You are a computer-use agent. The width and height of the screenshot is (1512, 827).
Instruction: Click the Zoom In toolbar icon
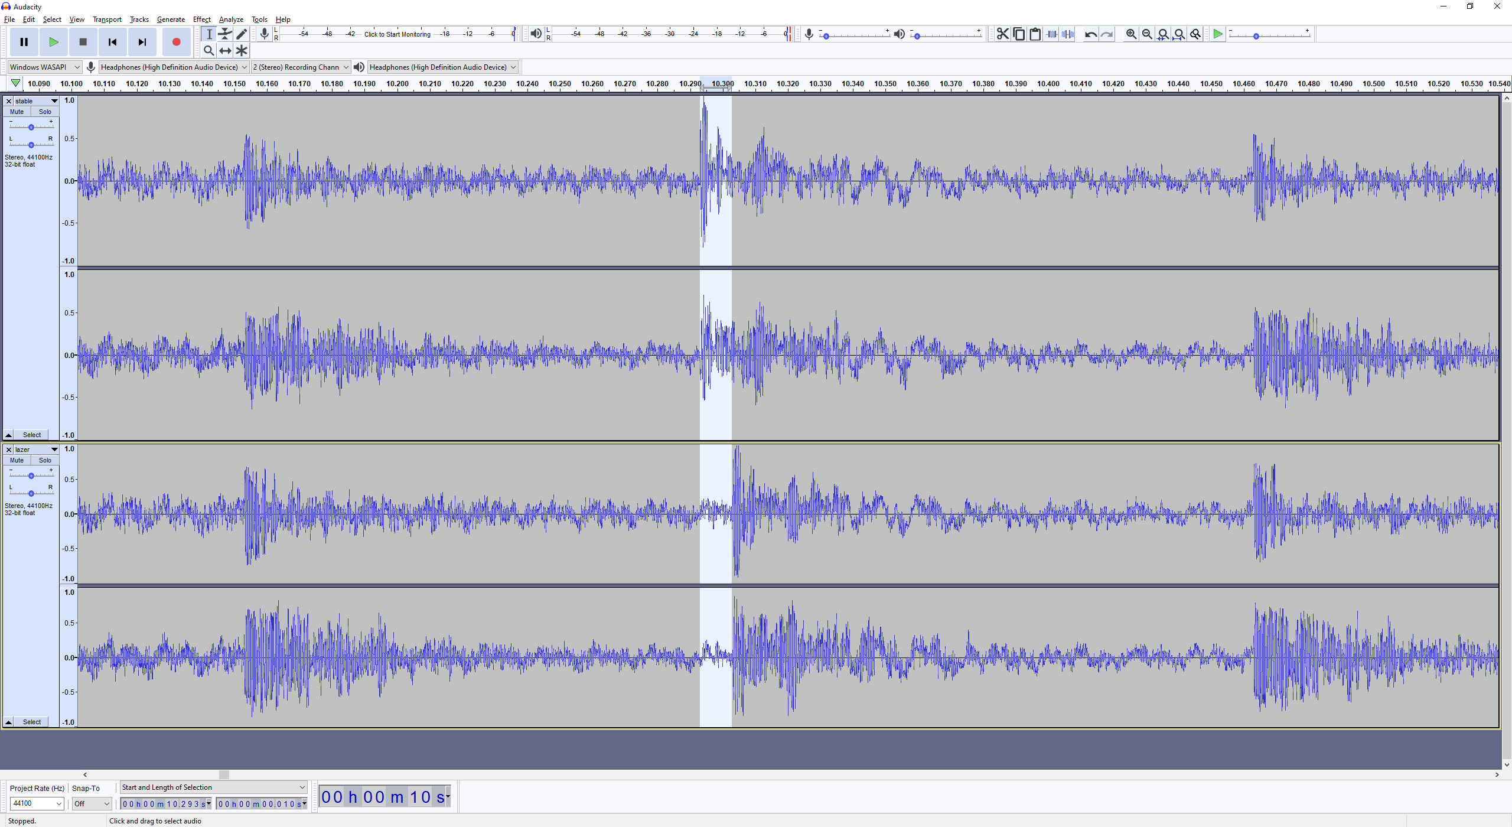pyautogui.click(x=1130, y=34)
